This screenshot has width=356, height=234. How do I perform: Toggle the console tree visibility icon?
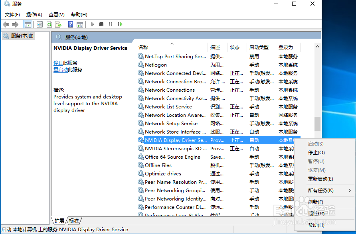click(x=27, y=24)
